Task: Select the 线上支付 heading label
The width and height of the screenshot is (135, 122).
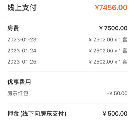Action: click(x=22, y=8)
